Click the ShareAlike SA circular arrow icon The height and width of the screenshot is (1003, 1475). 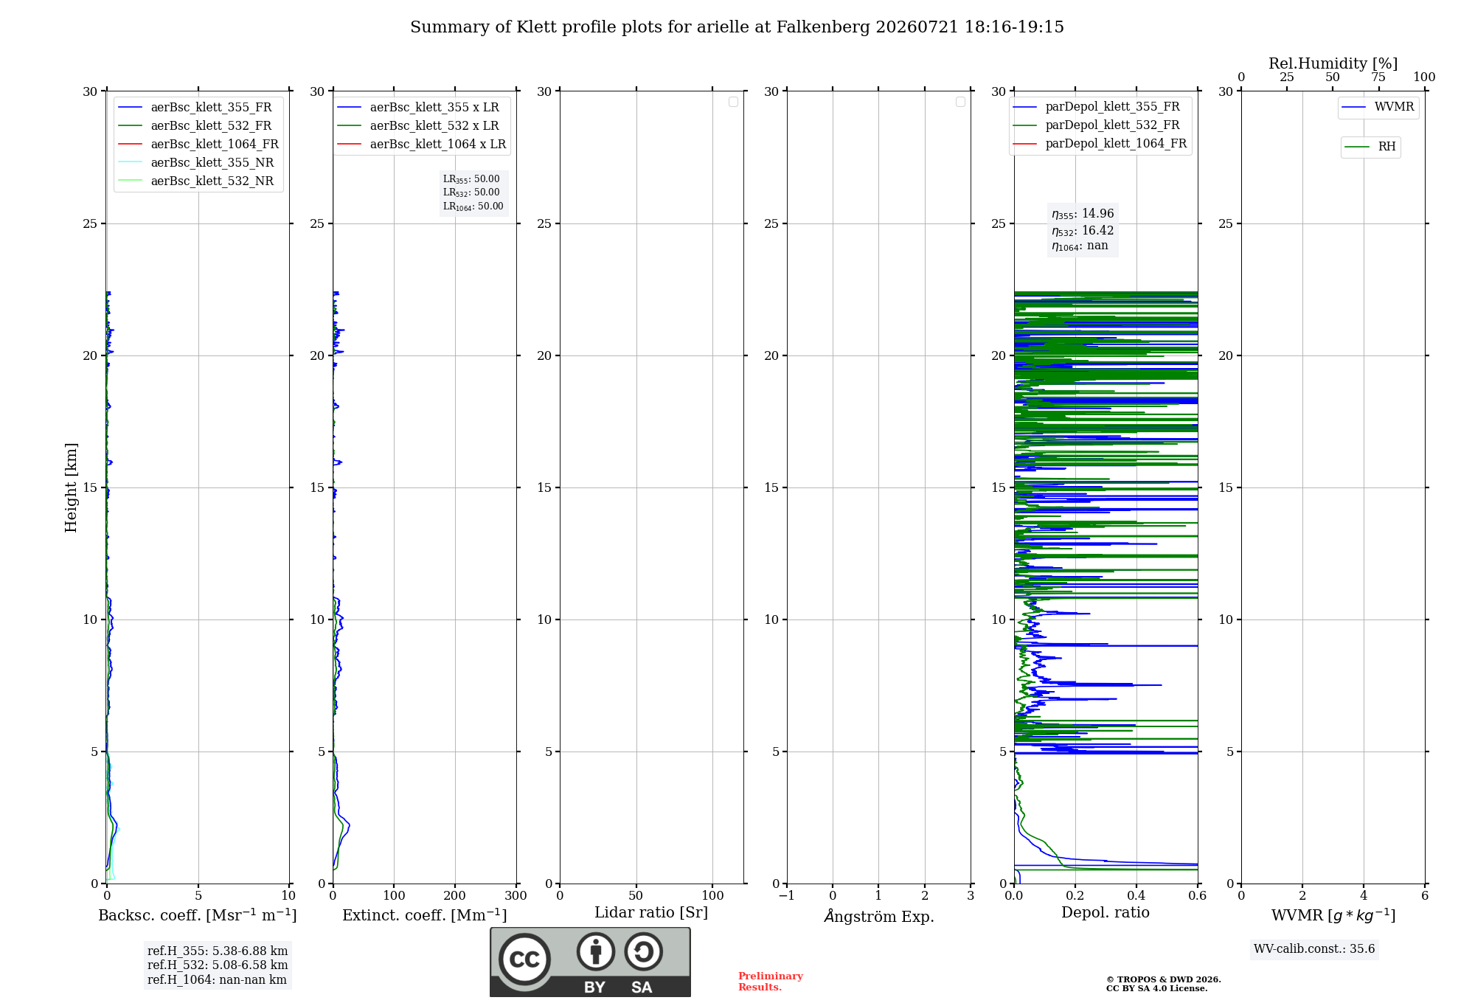click(x=643, y=951)
